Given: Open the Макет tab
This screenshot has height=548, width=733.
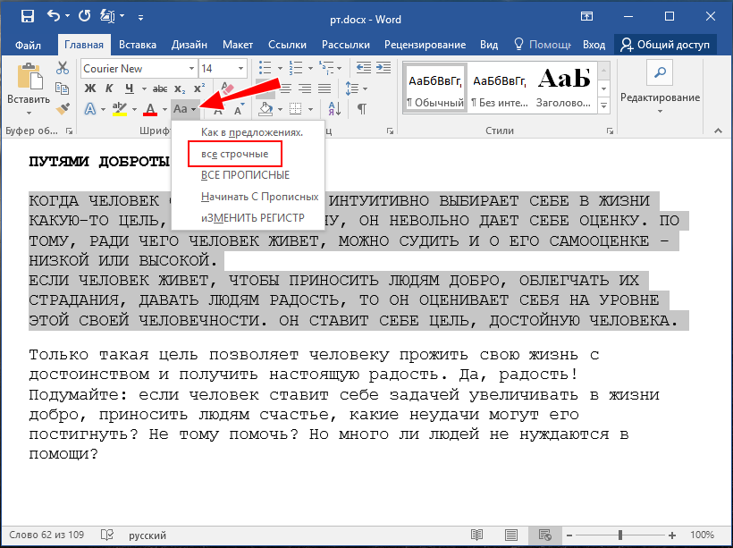Looking at the screenshot, I should pyautogui.click(x=238, y=45).
